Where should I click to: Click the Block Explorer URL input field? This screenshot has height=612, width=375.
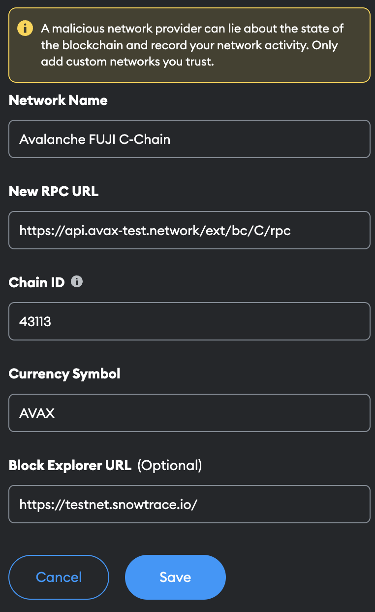pyautogui.click(x=189, y=504)
